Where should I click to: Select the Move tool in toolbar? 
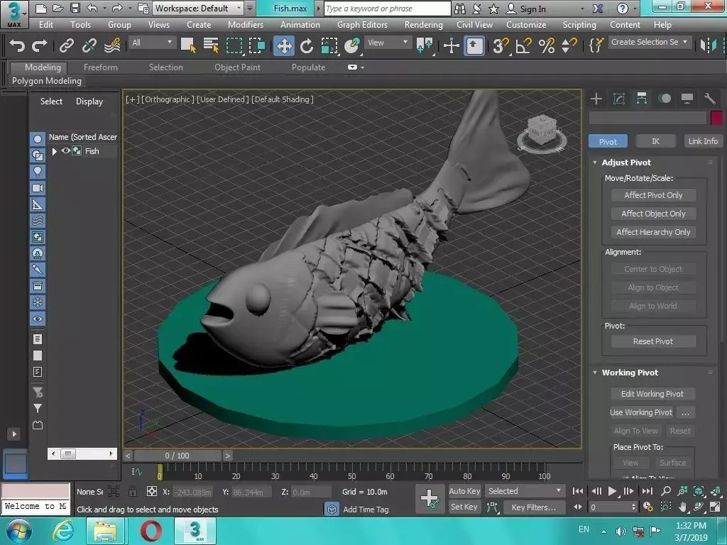coord(284,46)
